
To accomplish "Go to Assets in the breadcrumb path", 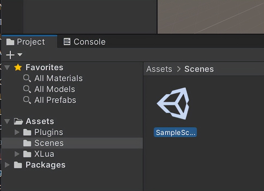I will 159,69.
